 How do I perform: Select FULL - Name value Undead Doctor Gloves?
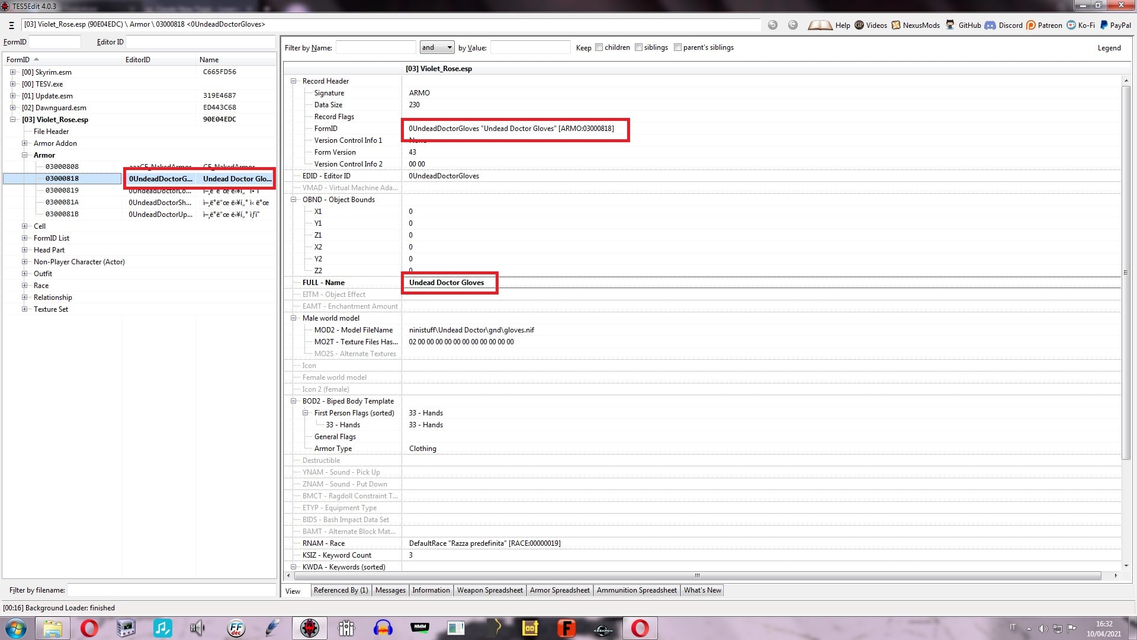tap(447, 283)
